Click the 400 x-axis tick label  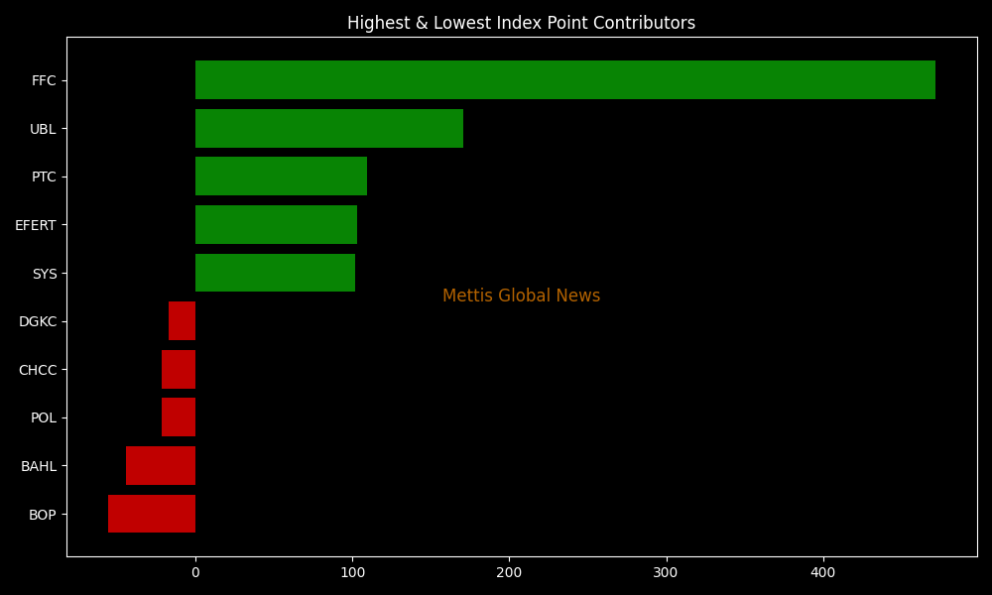(822, 573)
